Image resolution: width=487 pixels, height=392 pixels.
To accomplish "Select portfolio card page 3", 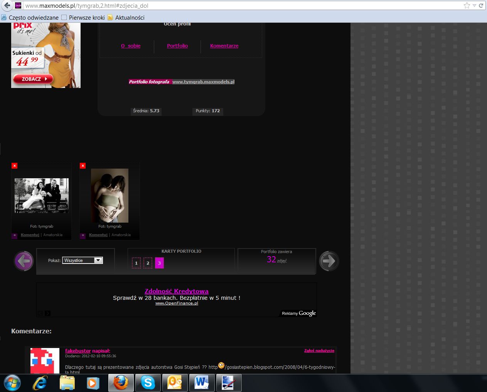I will (159, 263).
